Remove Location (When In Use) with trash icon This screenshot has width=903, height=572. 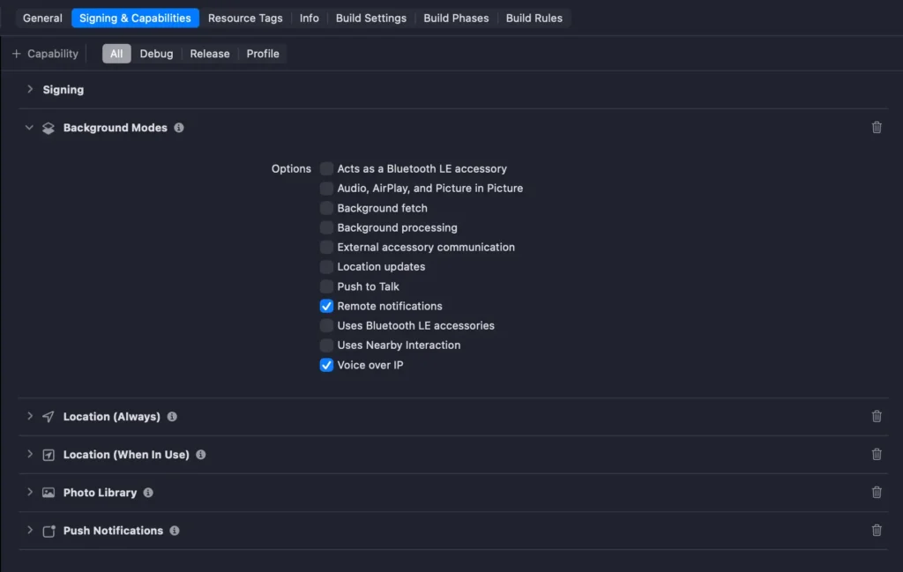coord(877,455)
